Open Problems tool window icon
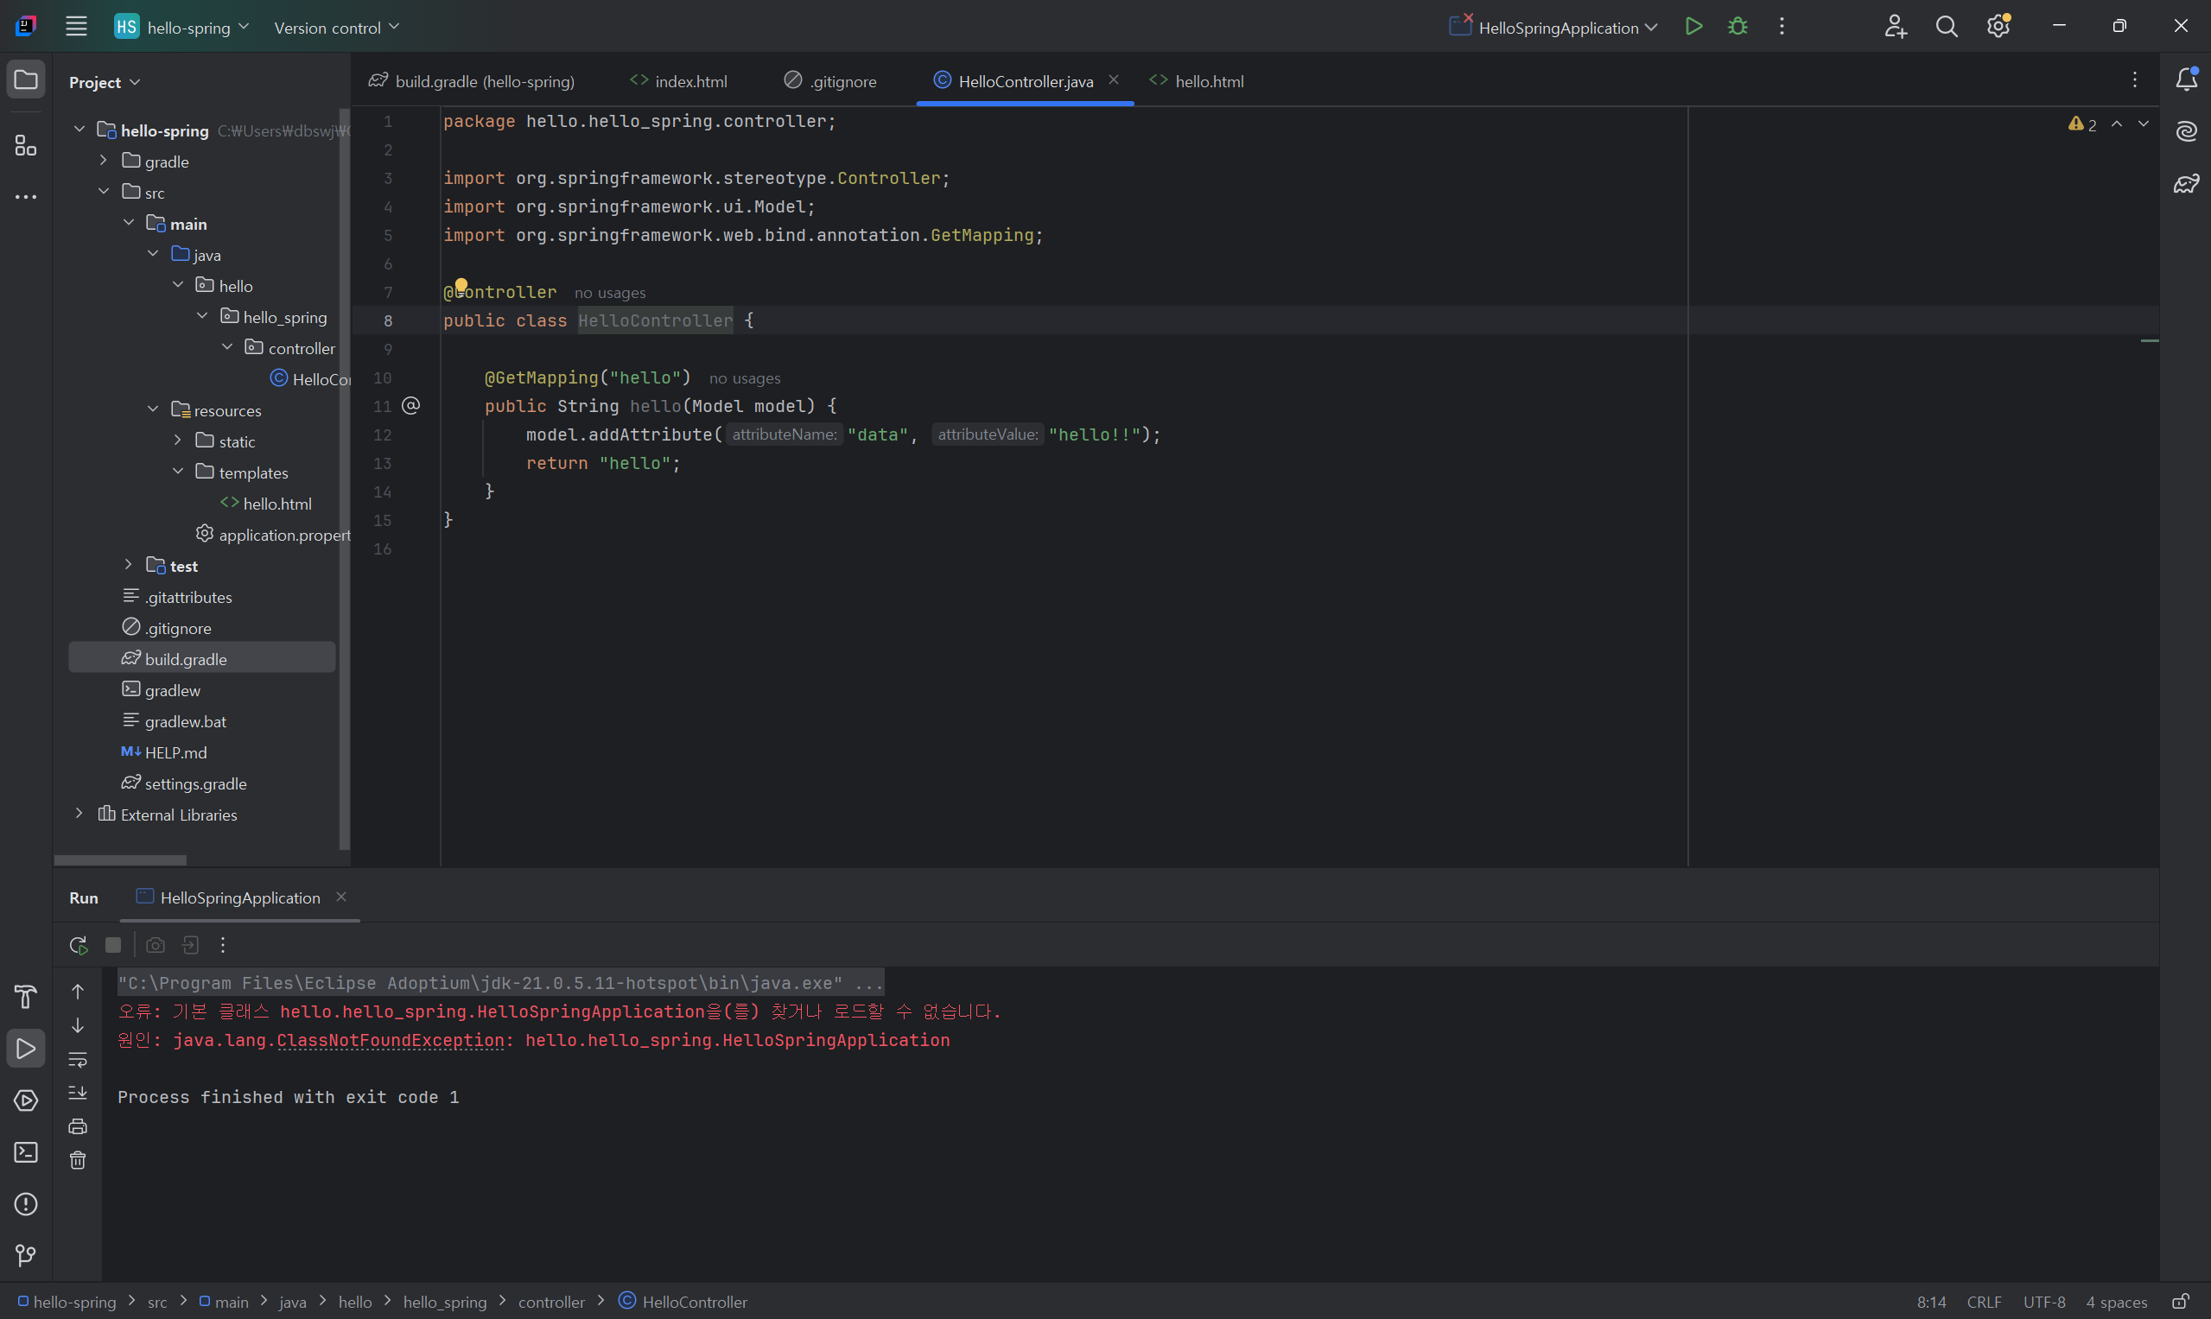2211x1319 pixels. (26, 1203)
